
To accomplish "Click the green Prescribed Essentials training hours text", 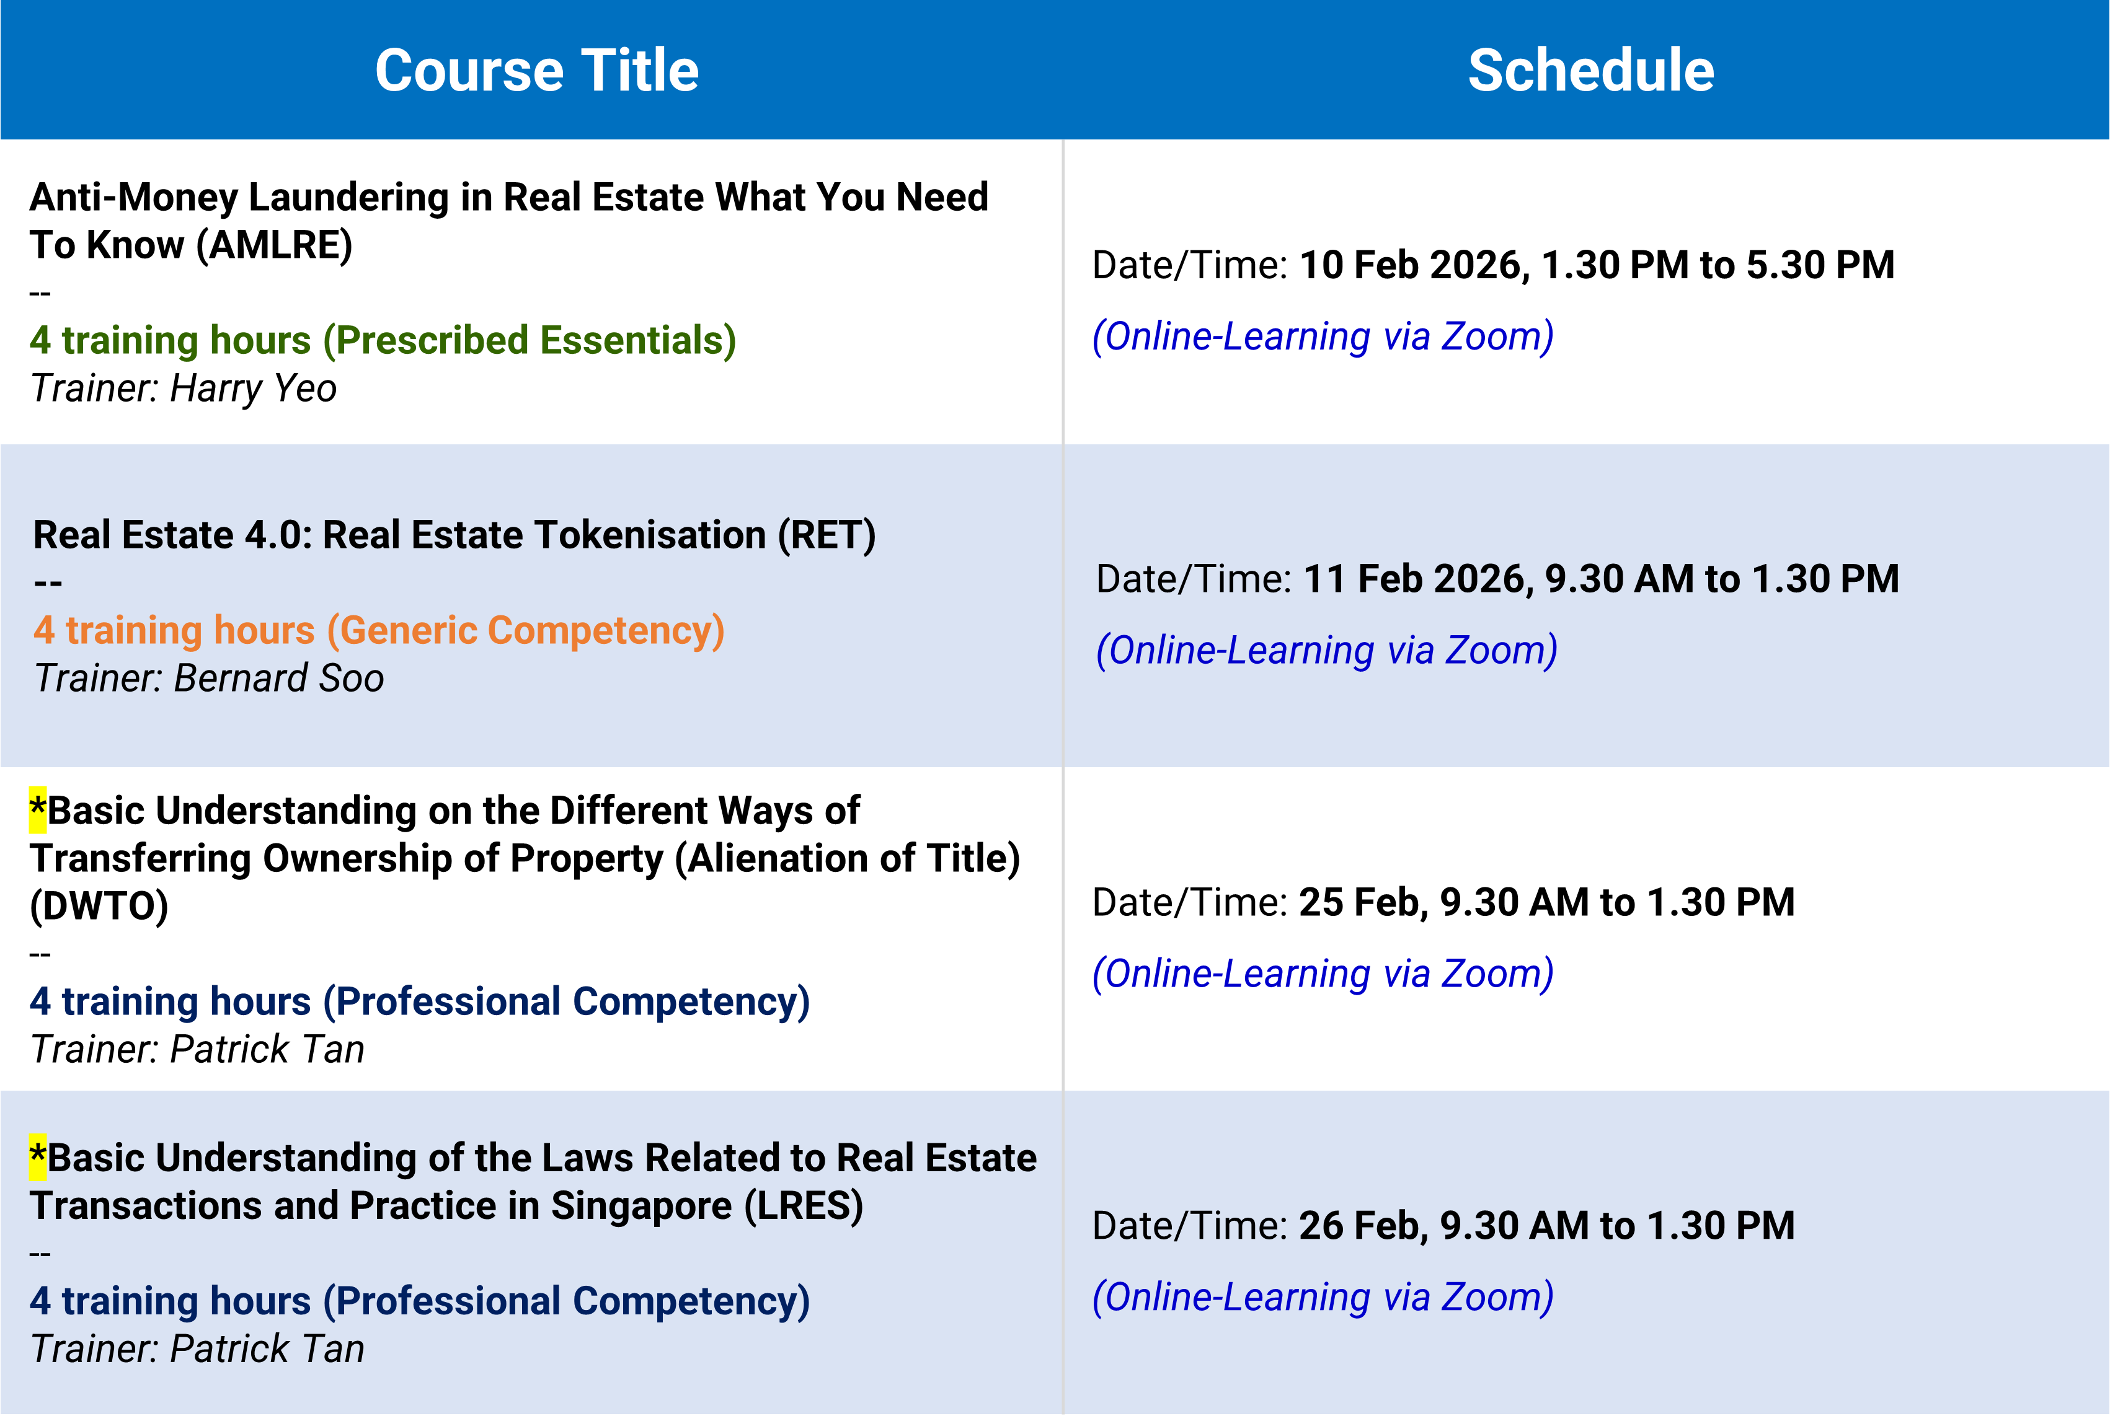I will click(x=383, y=340).
